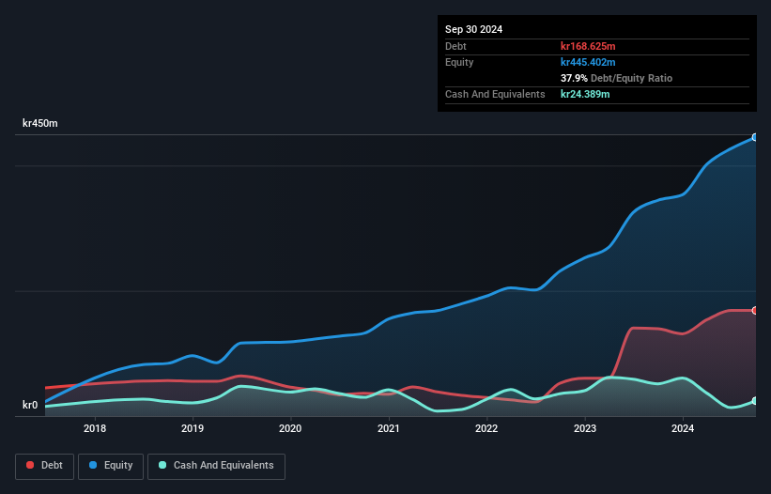
Task: Click the teal Cash legend dot
Action: tap(162, 465)
